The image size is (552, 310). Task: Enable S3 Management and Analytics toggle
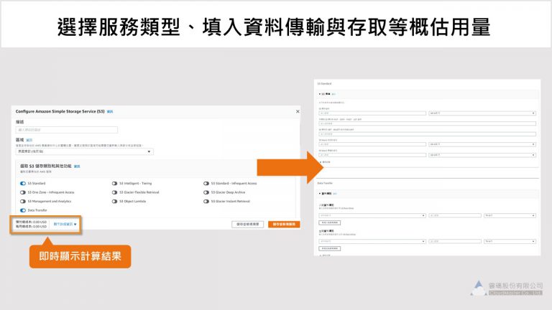[23, 202]
